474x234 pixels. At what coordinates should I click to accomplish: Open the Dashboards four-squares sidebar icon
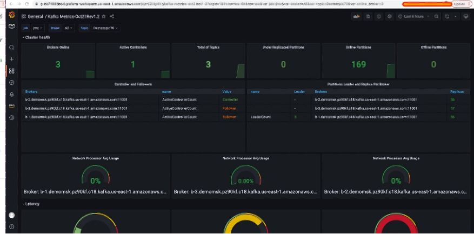pos(12,71)
